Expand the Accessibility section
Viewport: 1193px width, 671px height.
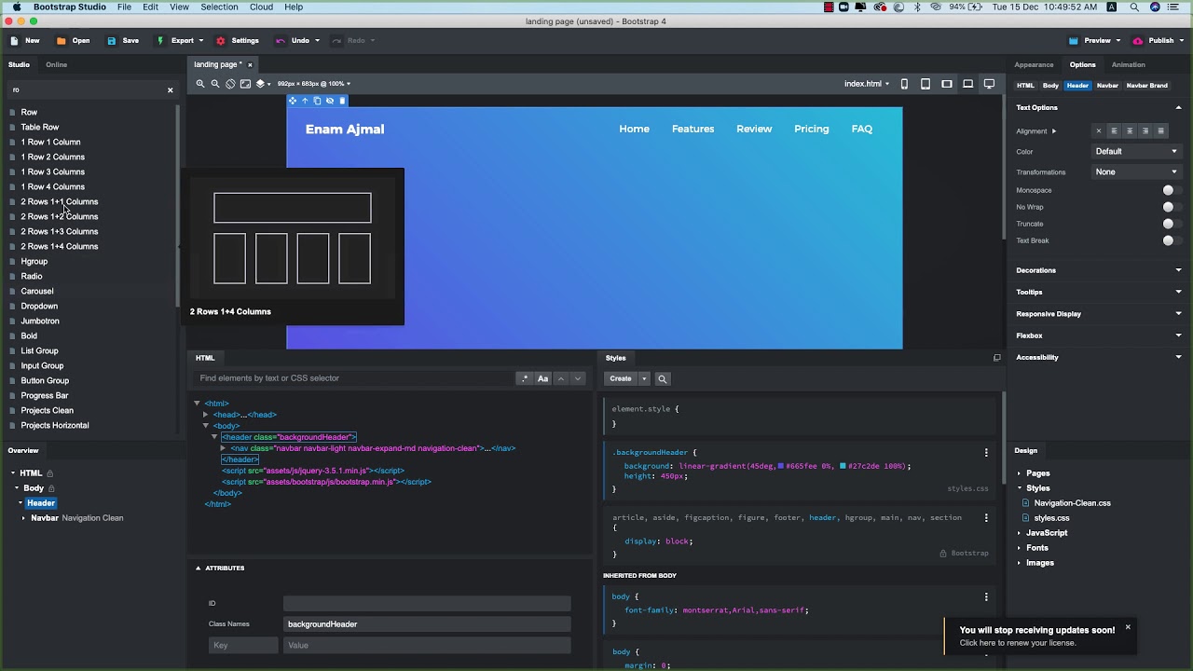(1098, 357)
